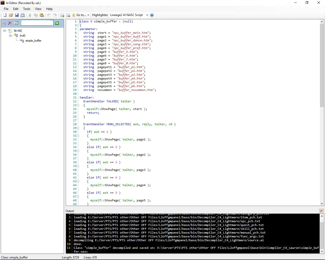Open the blue help question mark icon
This screenshot has width=325, height=260.
152,15
